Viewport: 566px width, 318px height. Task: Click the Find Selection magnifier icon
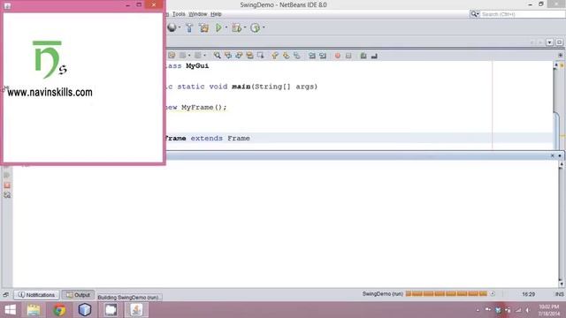pos(217,56)
